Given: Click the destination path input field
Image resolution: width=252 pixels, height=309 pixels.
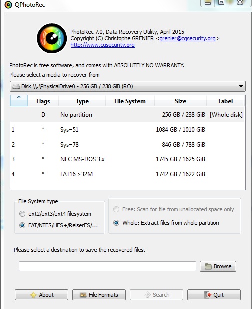Looking at the screenshot, I should pos(108,266).
